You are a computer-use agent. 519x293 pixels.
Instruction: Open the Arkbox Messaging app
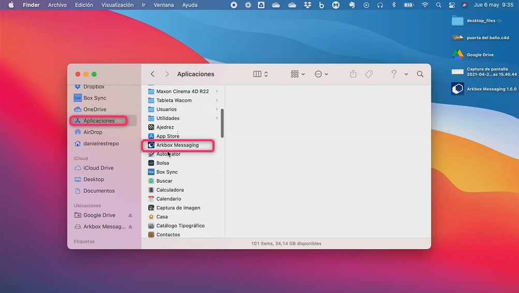coord(177,145)
